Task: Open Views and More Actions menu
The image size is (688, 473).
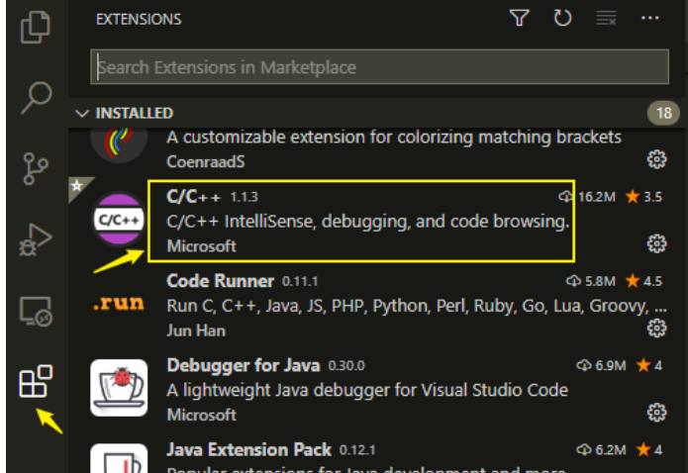Action: click(x=649, y=18)
